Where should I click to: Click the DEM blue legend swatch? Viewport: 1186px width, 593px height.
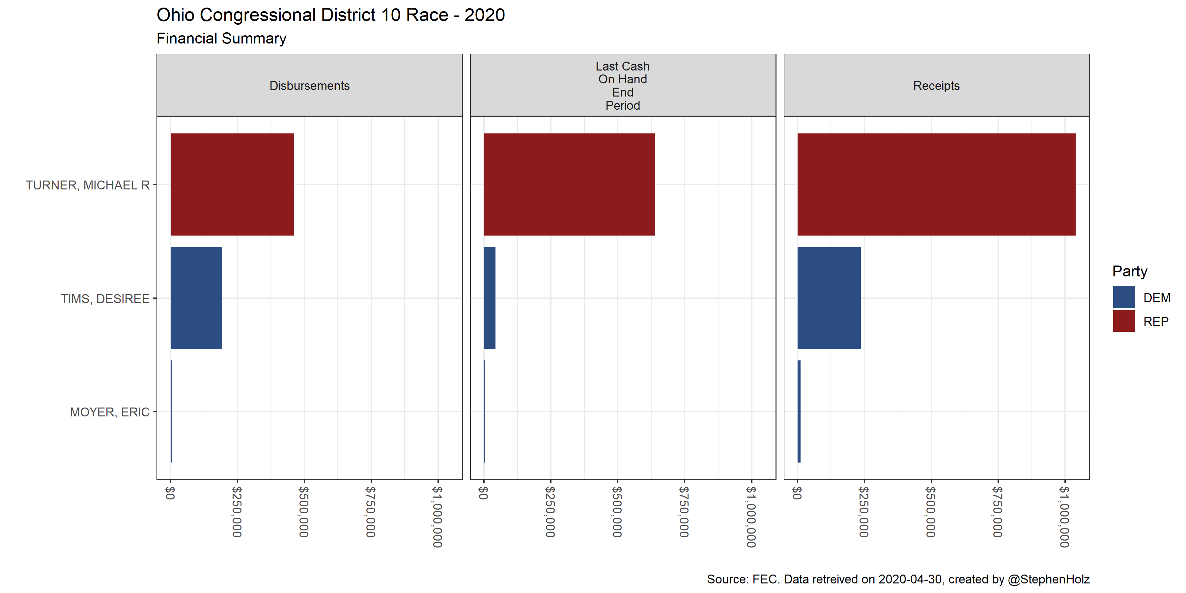tap(1123, 297)
